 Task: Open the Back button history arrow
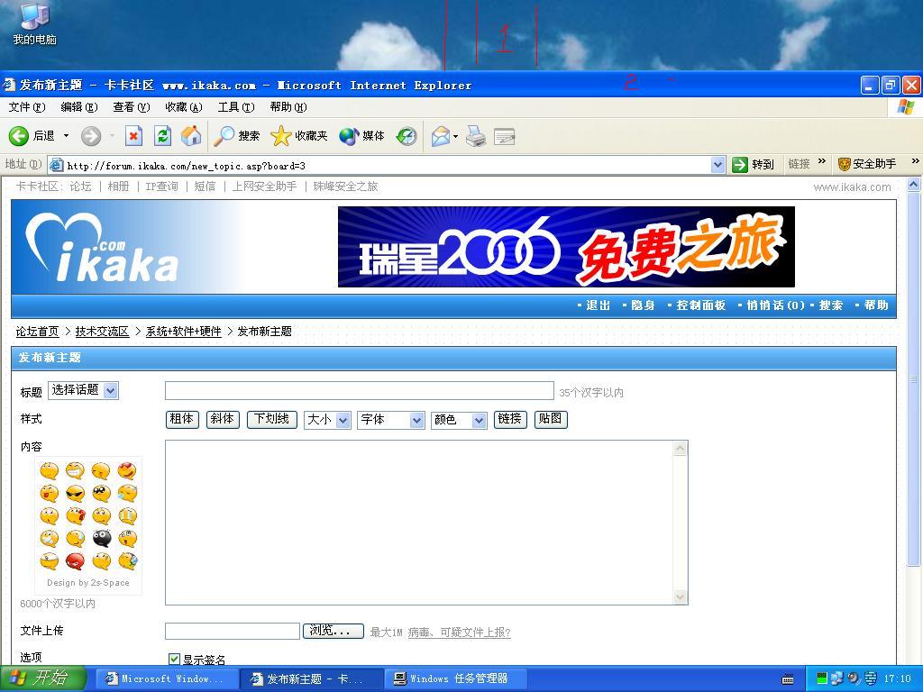[66, 136]
